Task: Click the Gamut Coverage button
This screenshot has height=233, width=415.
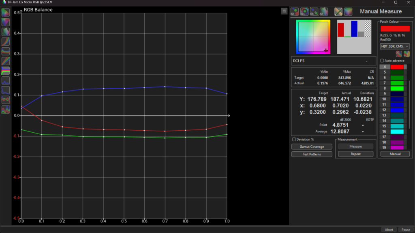Action: click(312, 146)
